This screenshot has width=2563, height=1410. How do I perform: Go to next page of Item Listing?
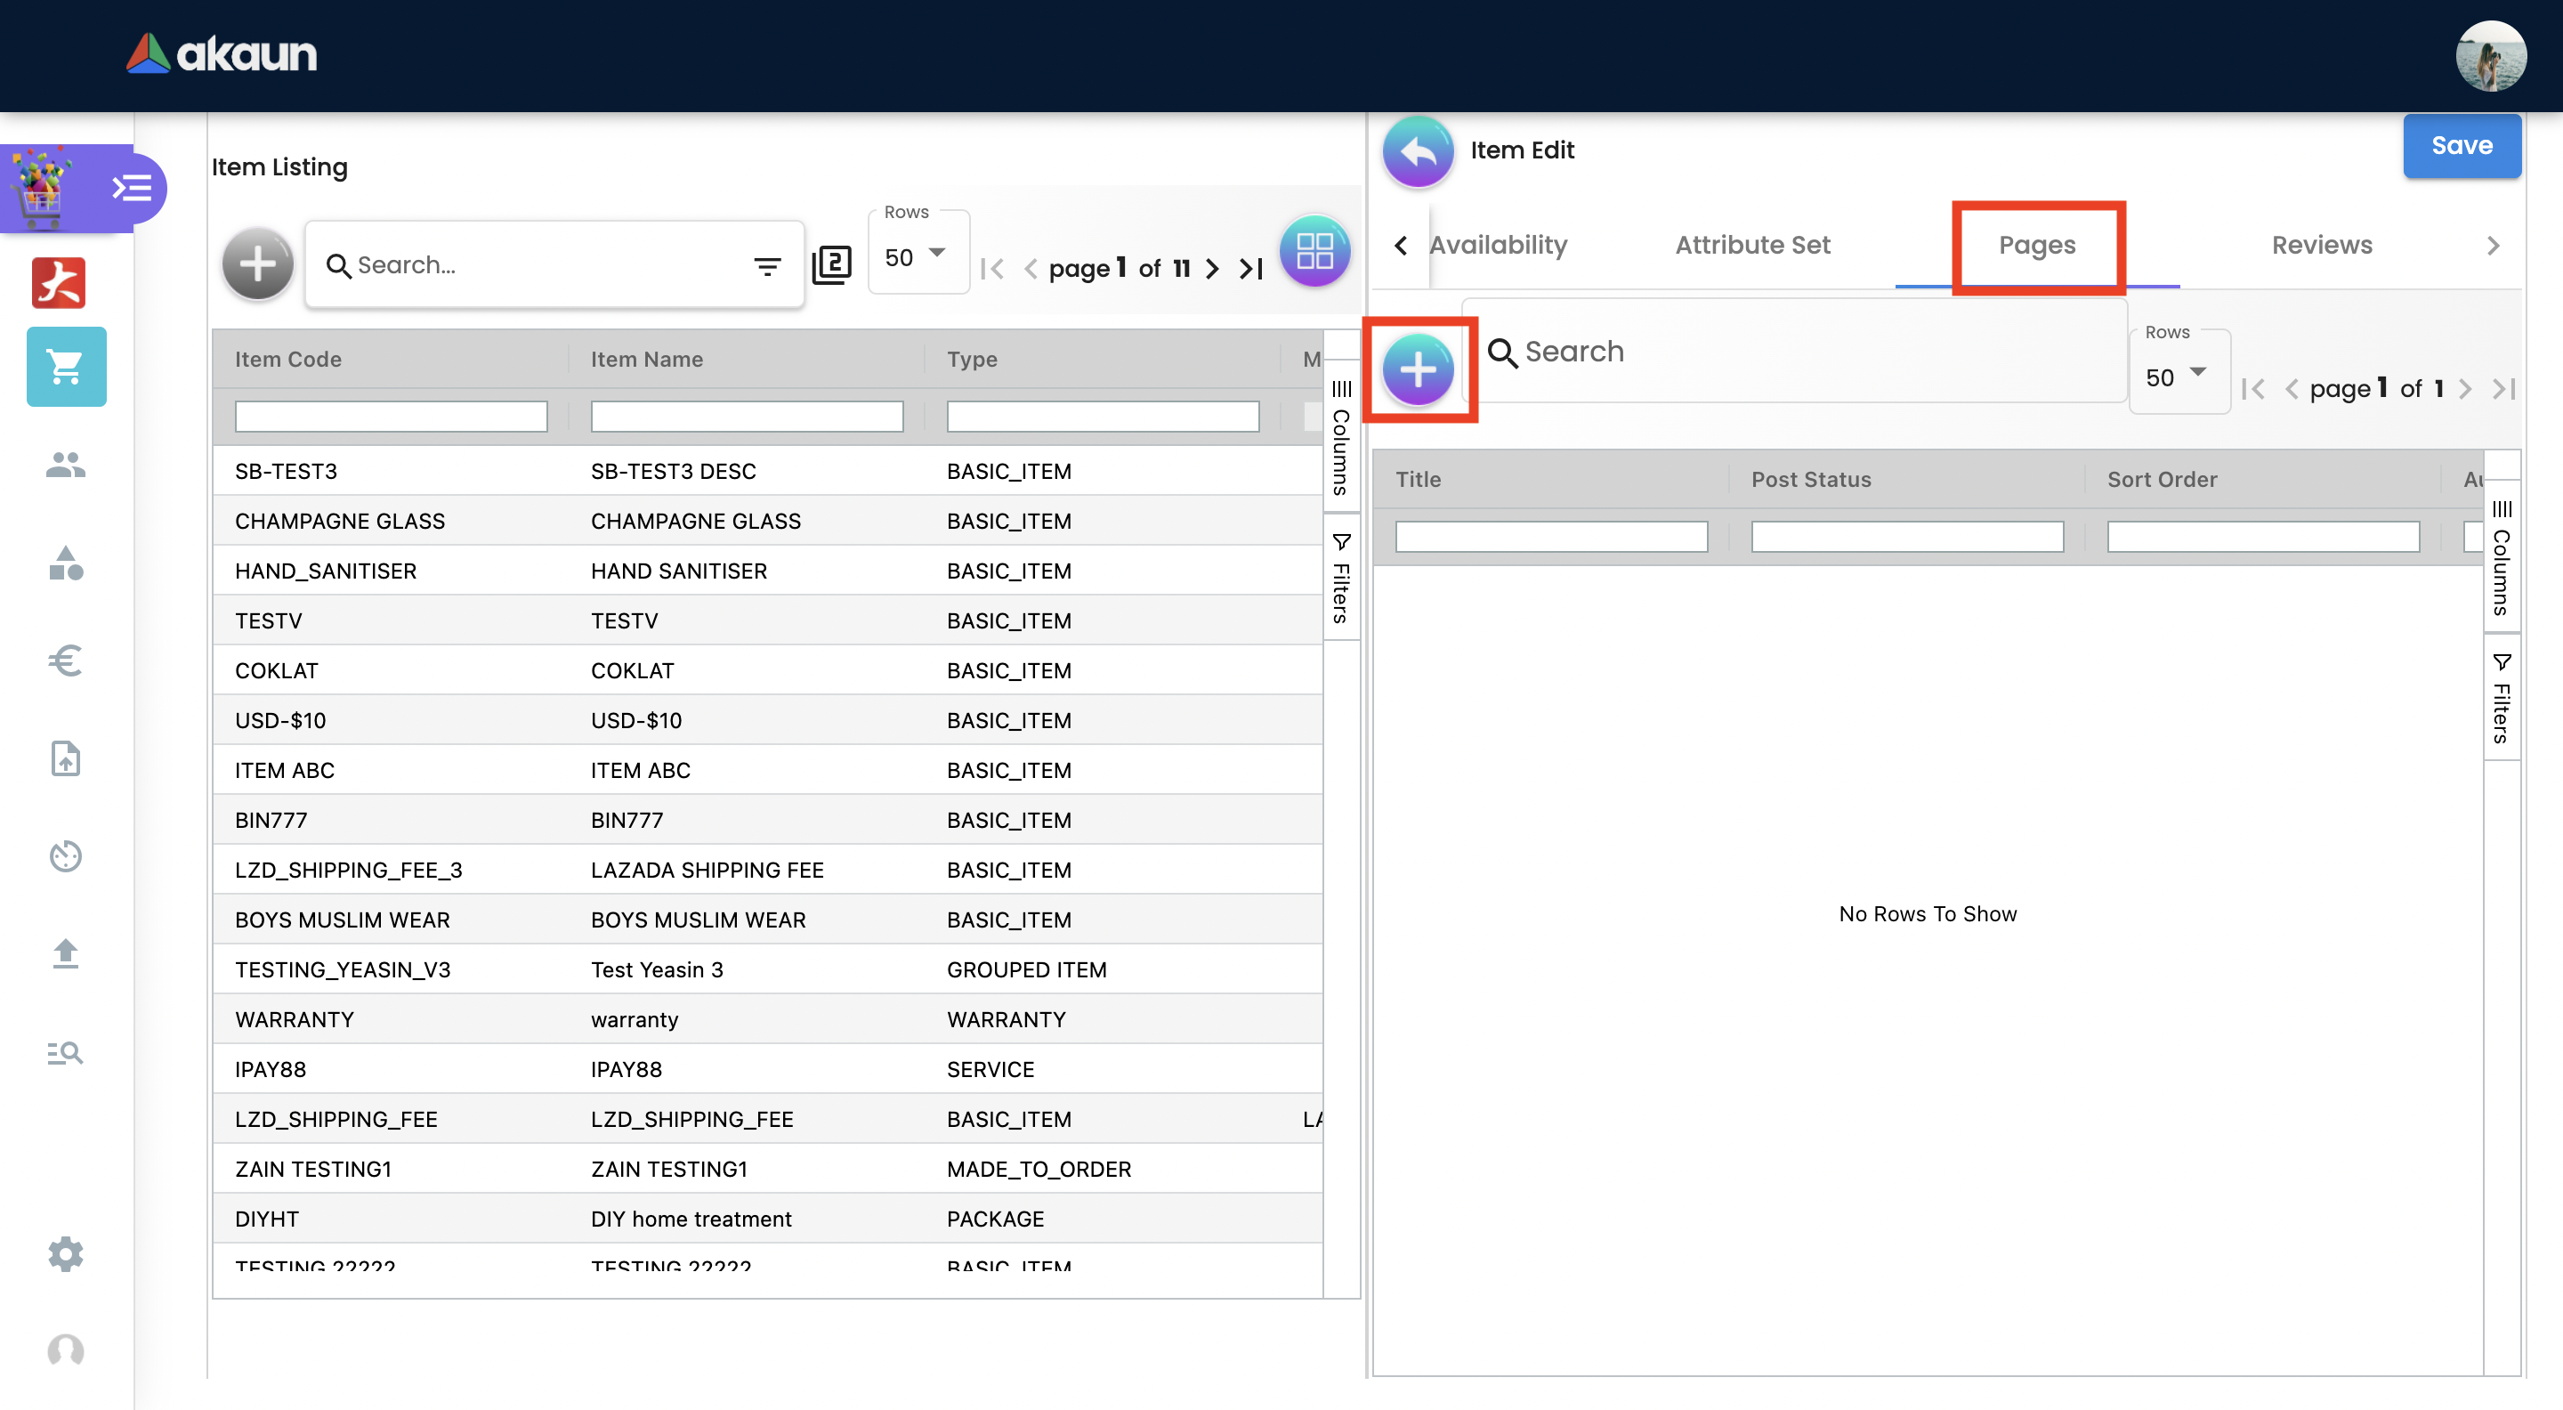click(x=1212, y=268)
